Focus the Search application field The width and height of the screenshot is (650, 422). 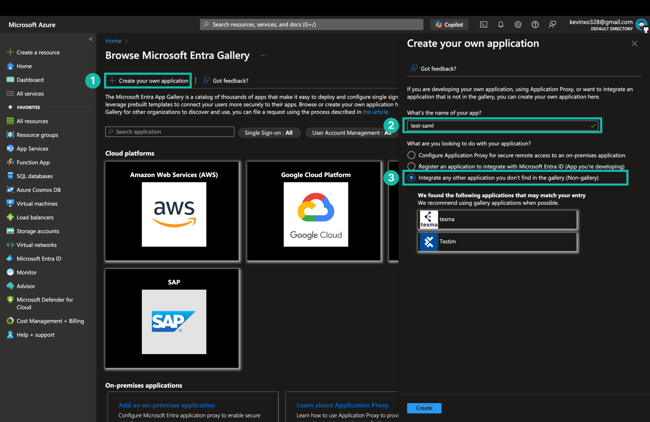(x=170, y=132)
